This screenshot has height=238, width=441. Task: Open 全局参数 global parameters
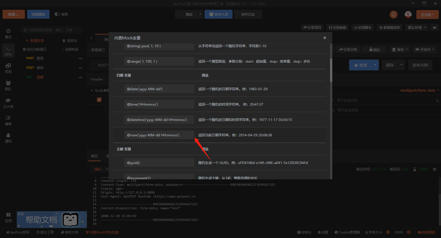[338, 27]
